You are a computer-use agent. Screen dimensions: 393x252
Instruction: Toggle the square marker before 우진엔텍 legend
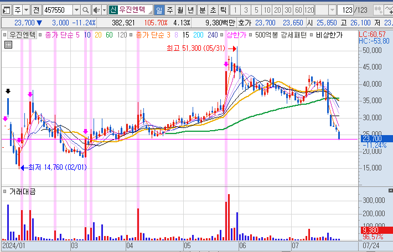click(4, 35)
